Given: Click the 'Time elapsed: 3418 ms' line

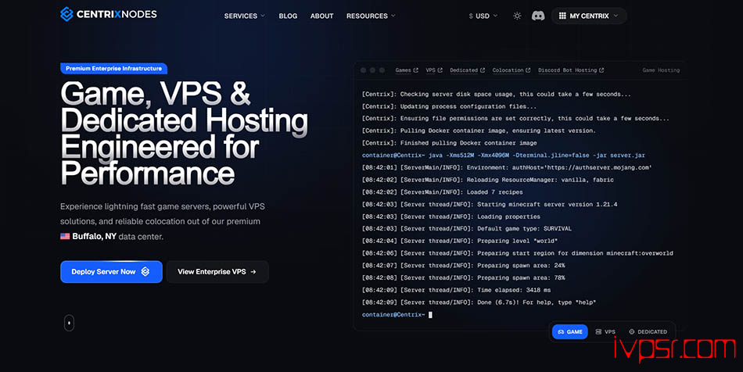Looking at the screenshot, I should 456,290.
